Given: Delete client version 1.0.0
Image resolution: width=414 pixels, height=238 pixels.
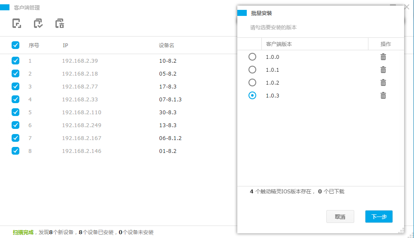Looking at the screenshot, I should pyautogui.click(x=383, y=57).
